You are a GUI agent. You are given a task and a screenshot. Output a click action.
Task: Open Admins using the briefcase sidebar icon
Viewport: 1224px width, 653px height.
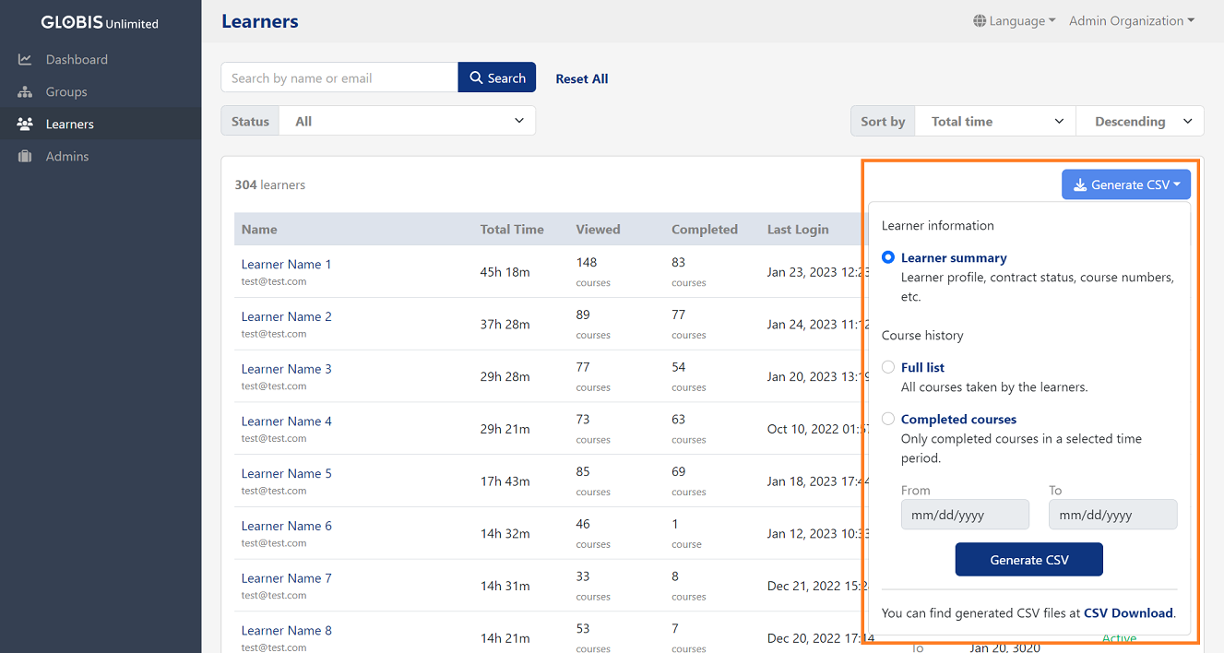(x=25, y=156)
